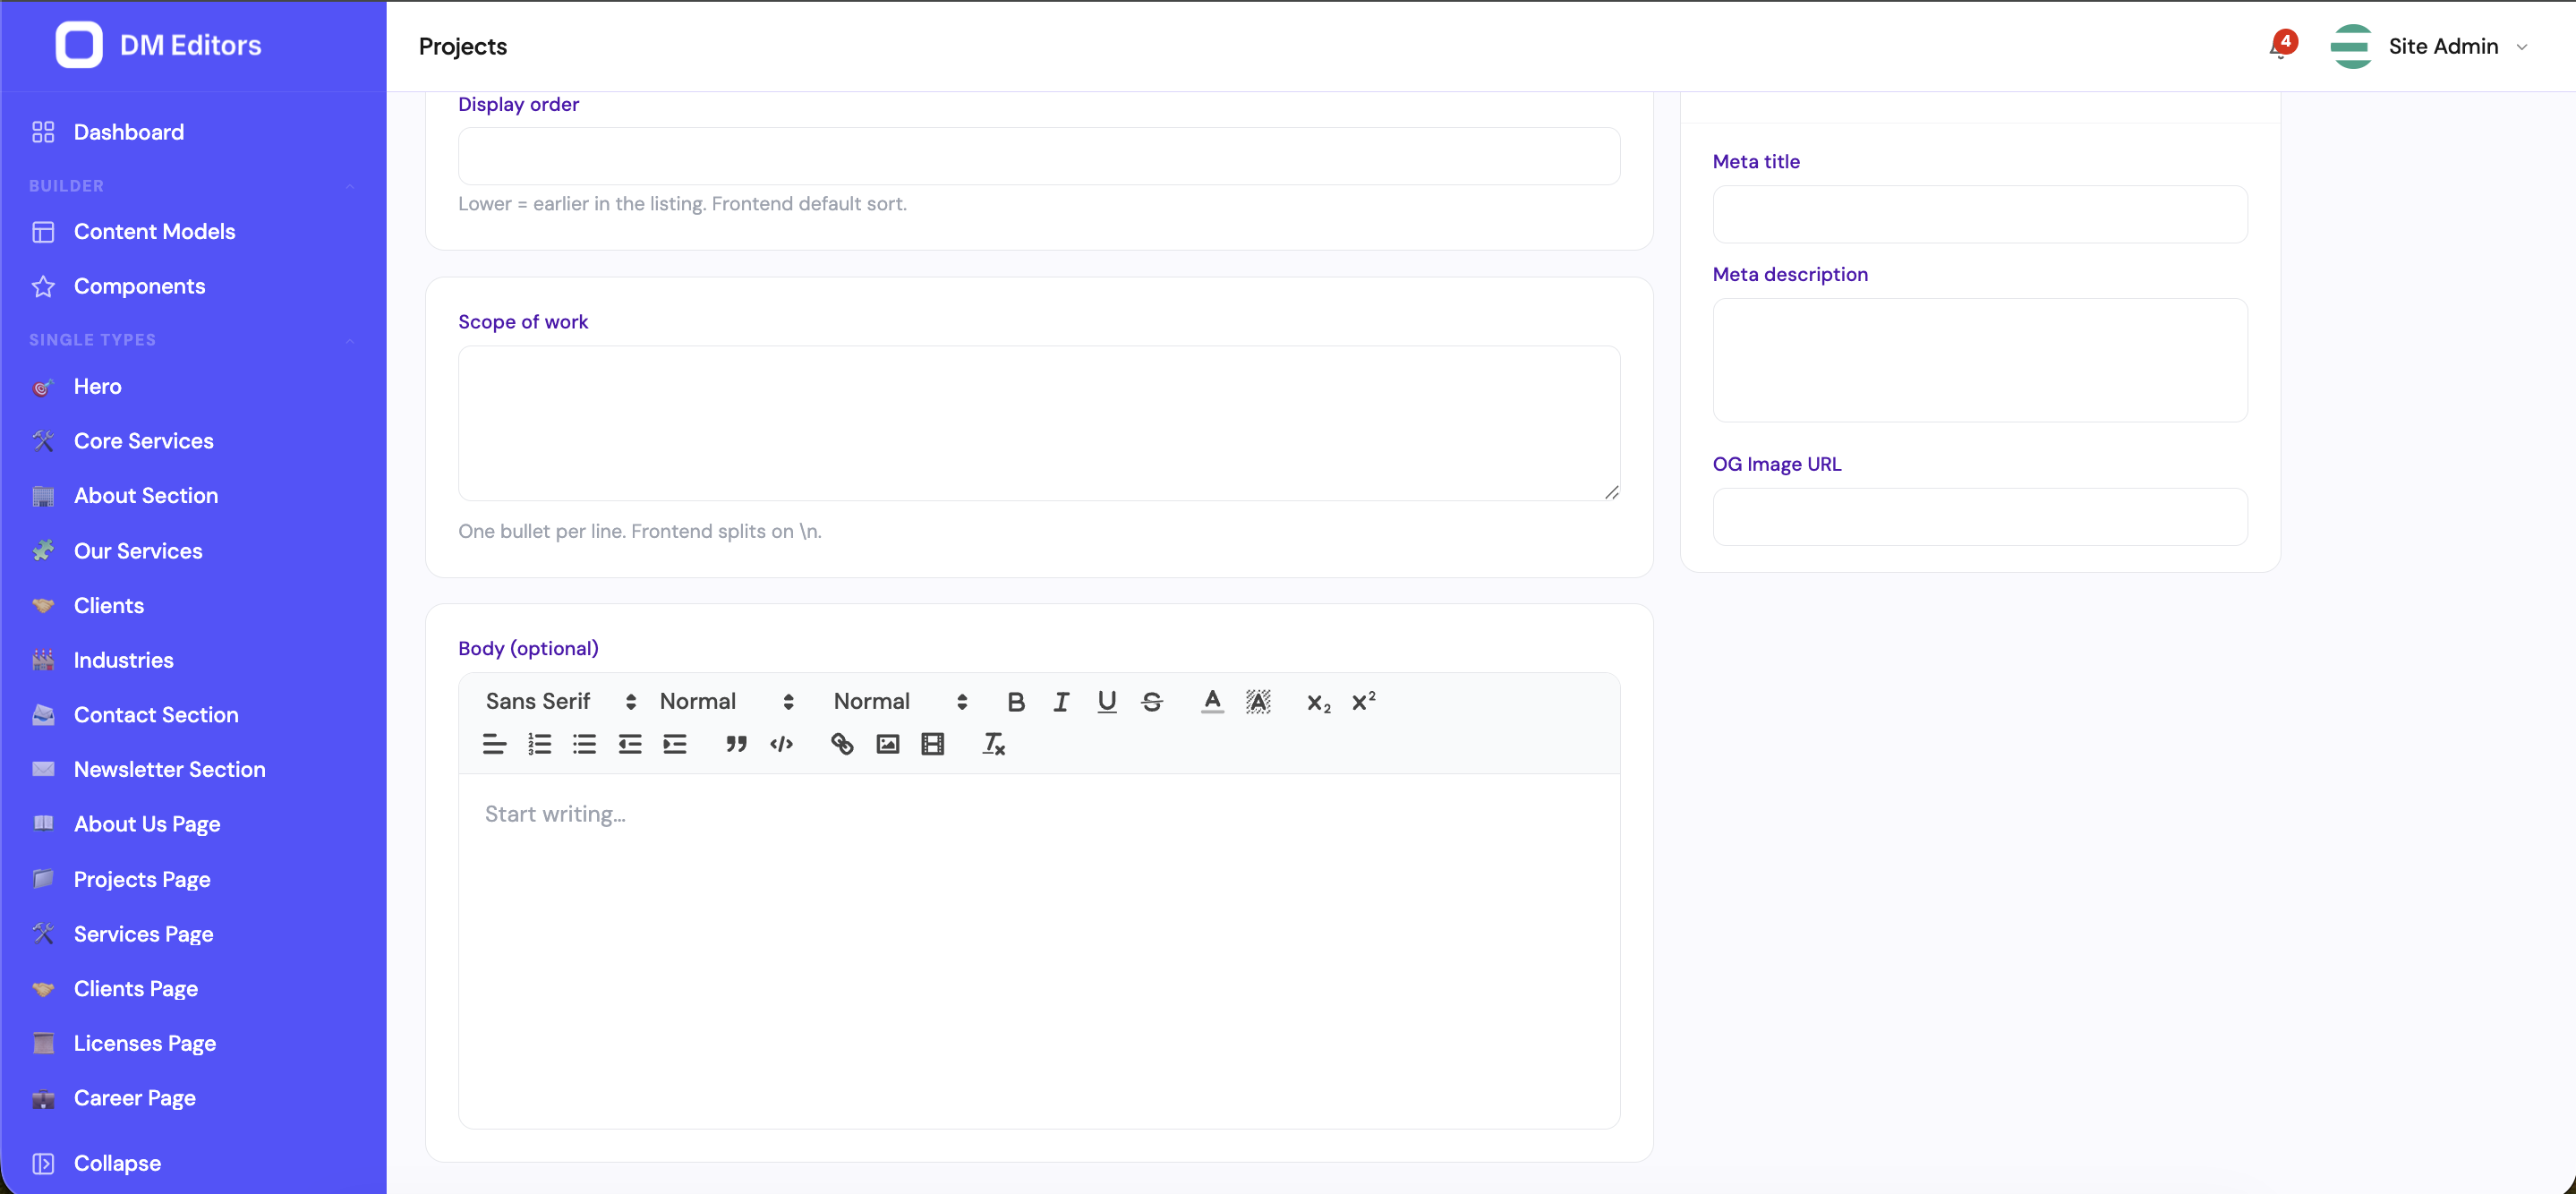Insert an image into the body
This screenshot has height=1194, width=2576.
click(x=887, y=744)
